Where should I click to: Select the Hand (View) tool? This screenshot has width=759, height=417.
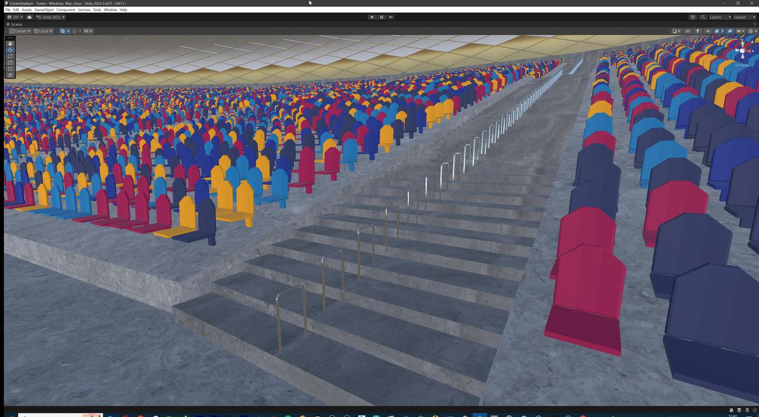(x=10, y=44)
